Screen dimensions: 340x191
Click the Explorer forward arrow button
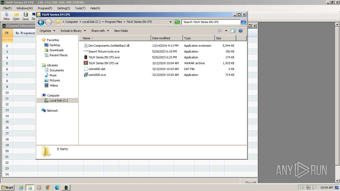click(48, 22)
